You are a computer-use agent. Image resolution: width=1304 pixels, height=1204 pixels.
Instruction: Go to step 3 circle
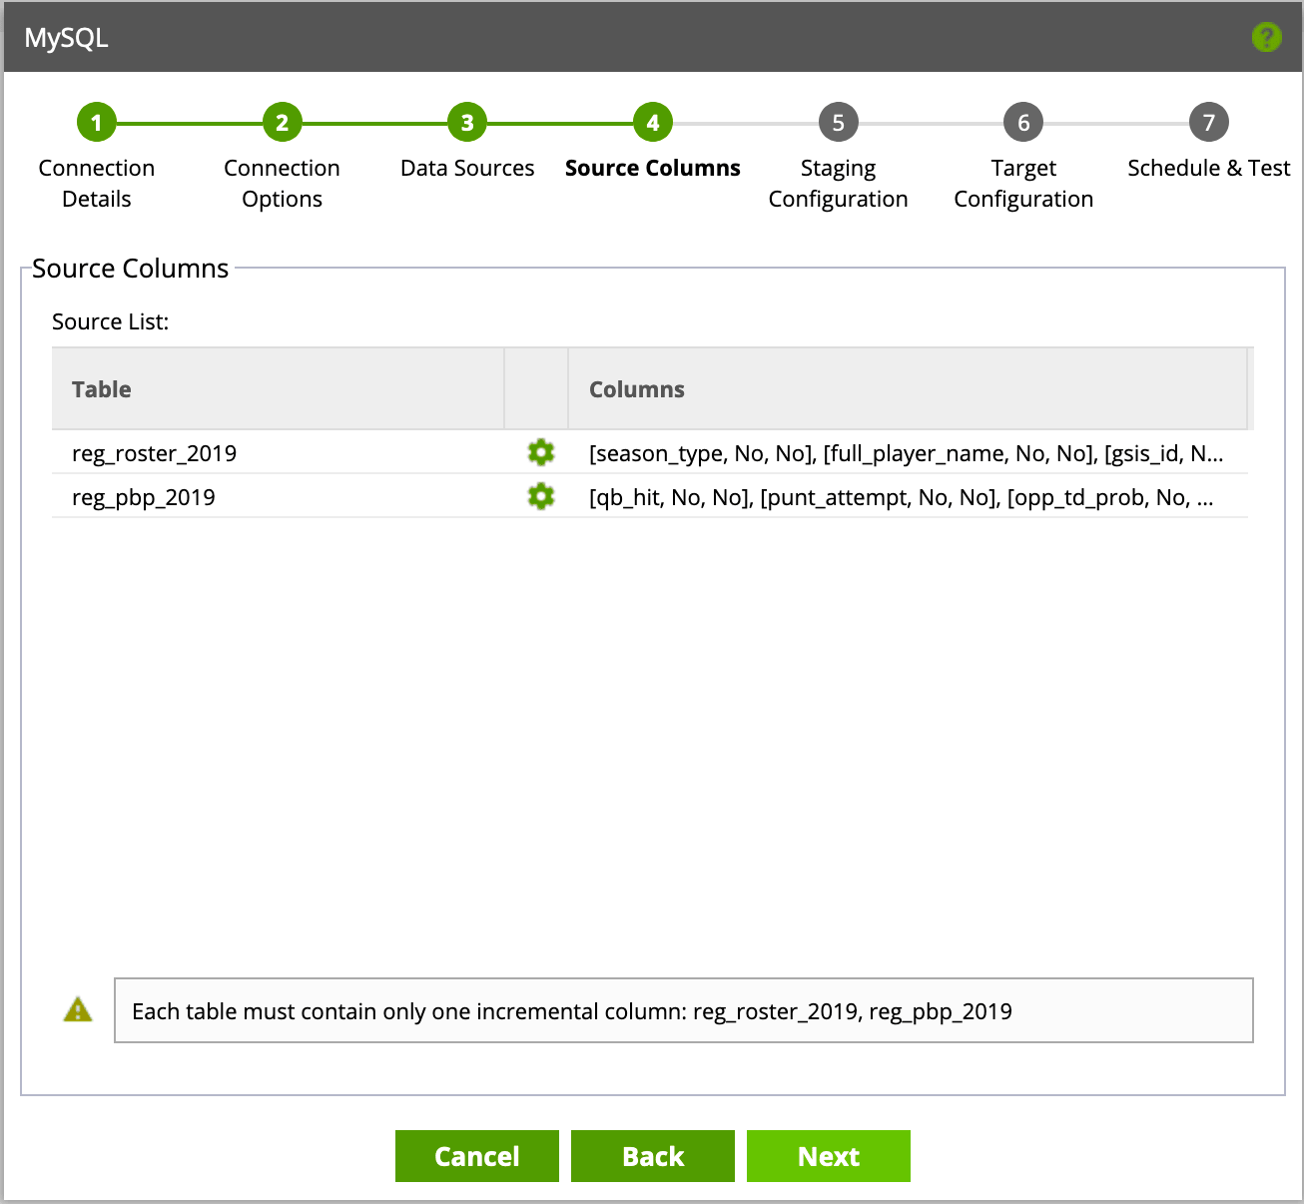point(467,123)
